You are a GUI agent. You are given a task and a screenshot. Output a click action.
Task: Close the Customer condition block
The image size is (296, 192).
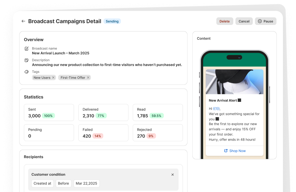(173, 175)
